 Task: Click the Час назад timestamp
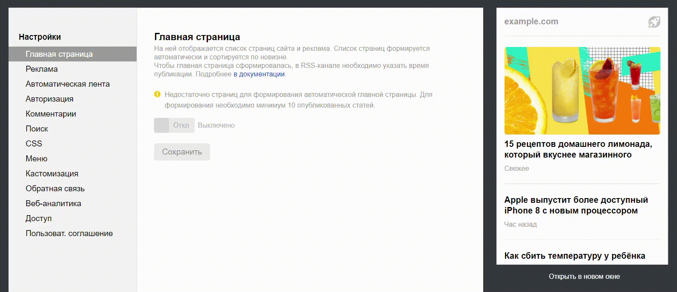coord(520,225)
